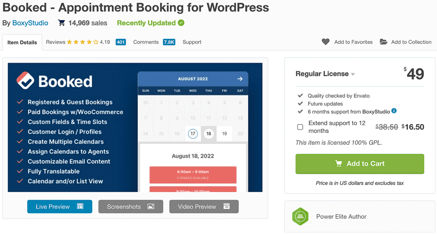This screenshot has width=437, height=234.
Task: Click the info icon next to BoxyStudio support
Action: click(x=394, y=111)
